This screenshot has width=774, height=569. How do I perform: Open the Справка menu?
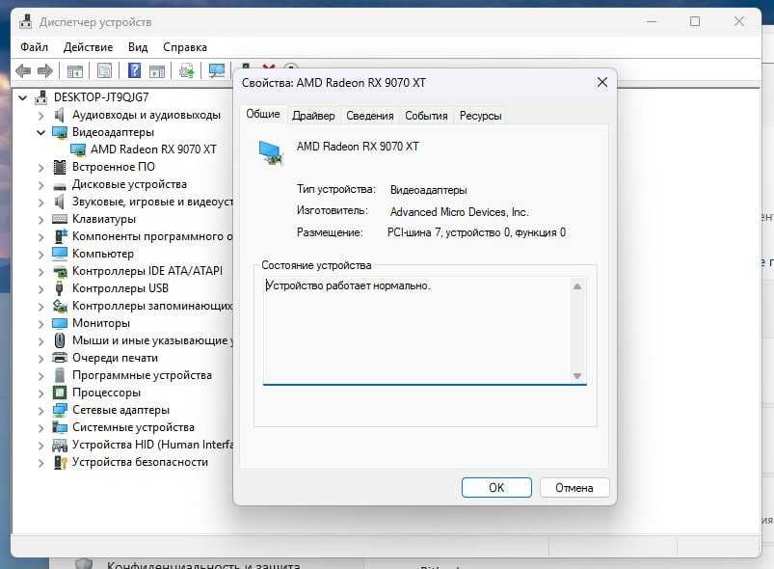pos(185,47)
